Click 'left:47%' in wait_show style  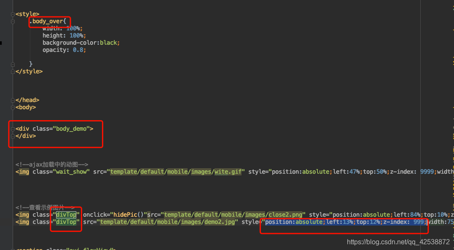click(x=346, y=172)
